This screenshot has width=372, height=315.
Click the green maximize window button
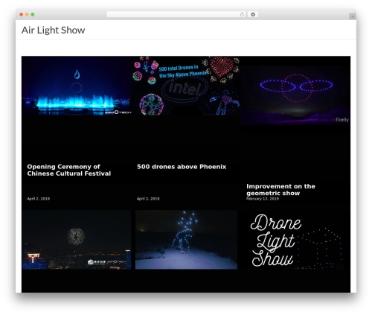33,14
